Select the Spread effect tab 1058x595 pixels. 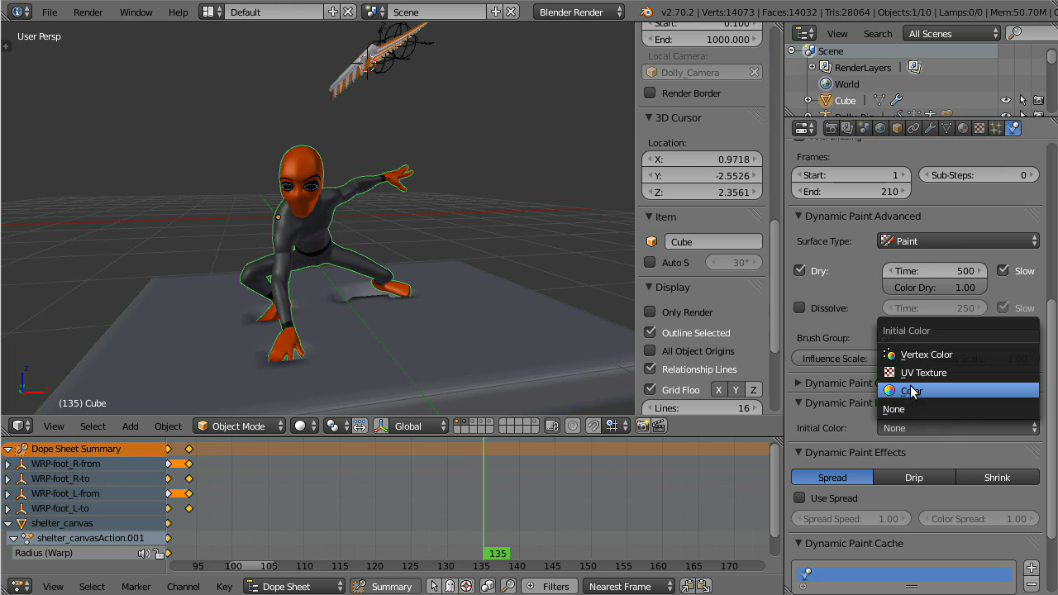pos(832,477)
